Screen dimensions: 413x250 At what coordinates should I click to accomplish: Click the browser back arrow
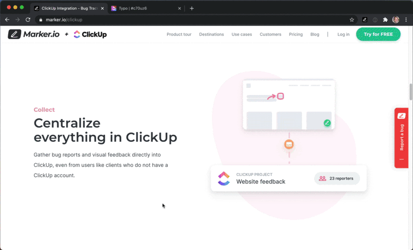click(7, 20)
